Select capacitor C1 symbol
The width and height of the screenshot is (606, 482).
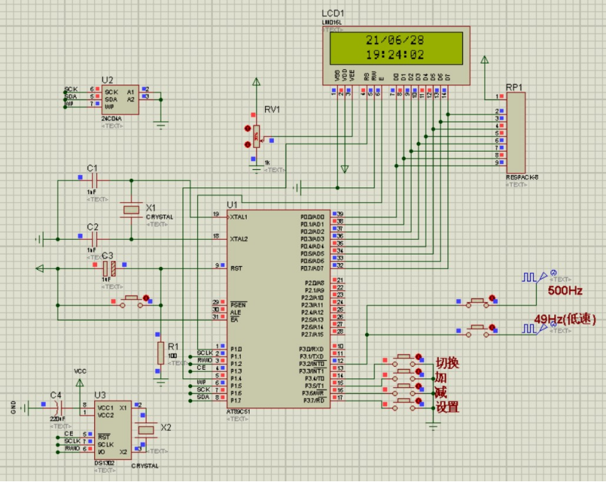(94, 180)
